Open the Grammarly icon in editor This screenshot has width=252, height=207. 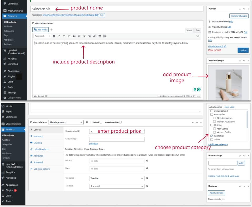pos(199,90)
